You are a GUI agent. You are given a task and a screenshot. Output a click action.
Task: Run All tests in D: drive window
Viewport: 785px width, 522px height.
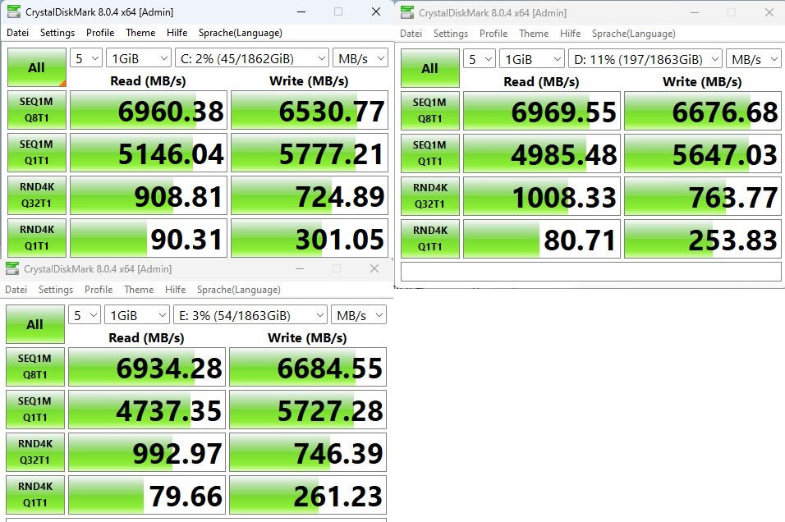coord(430,69)
